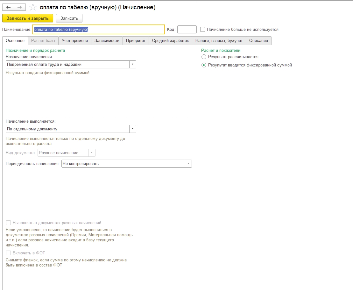Select 'Результат вводится фиксированной суммой' option
Viewport: 353px width, 290px height.
(204, 65)
